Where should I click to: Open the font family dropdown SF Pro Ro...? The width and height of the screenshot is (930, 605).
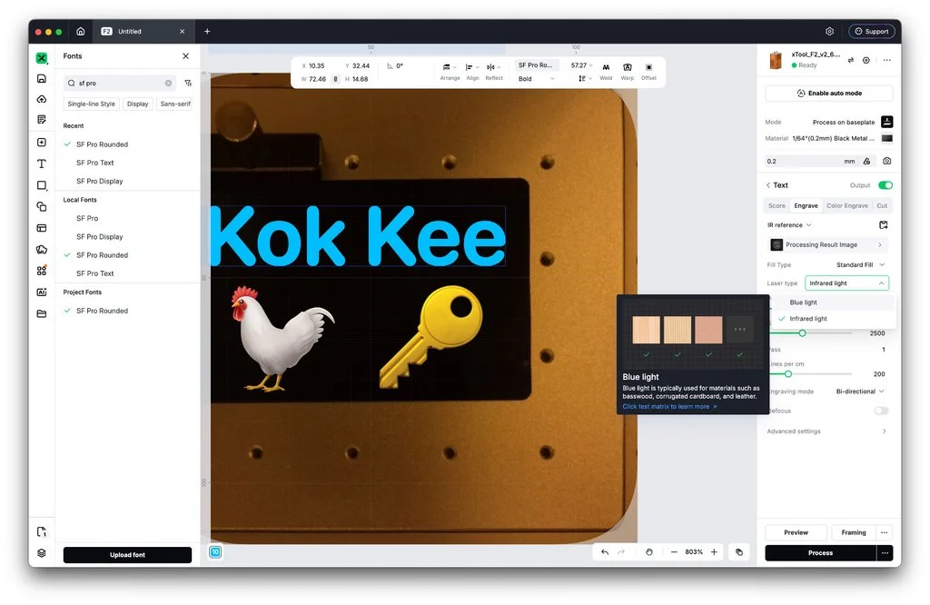point(536,65)
